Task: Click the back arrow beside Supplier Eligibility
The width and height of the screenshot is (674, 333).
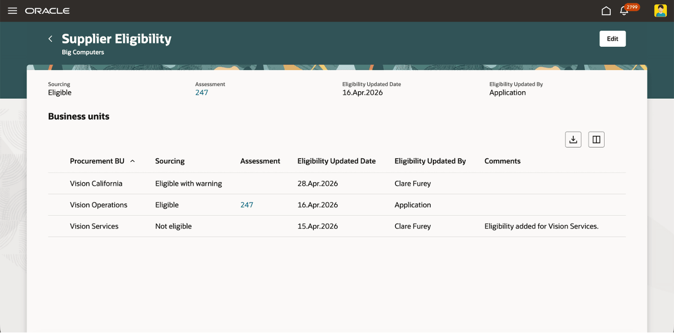Action: point(51,38)
